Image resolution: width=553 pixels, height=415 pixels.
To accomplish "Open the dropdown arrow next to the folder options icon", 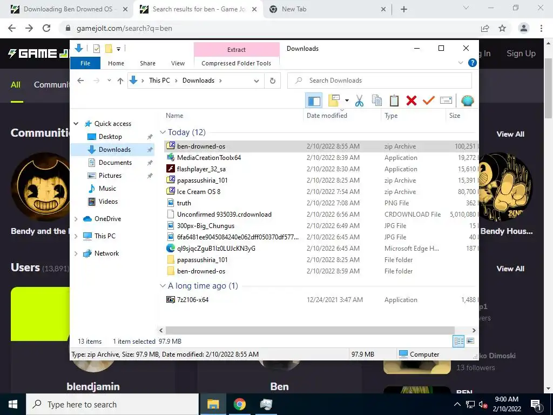I will (347, 101).
